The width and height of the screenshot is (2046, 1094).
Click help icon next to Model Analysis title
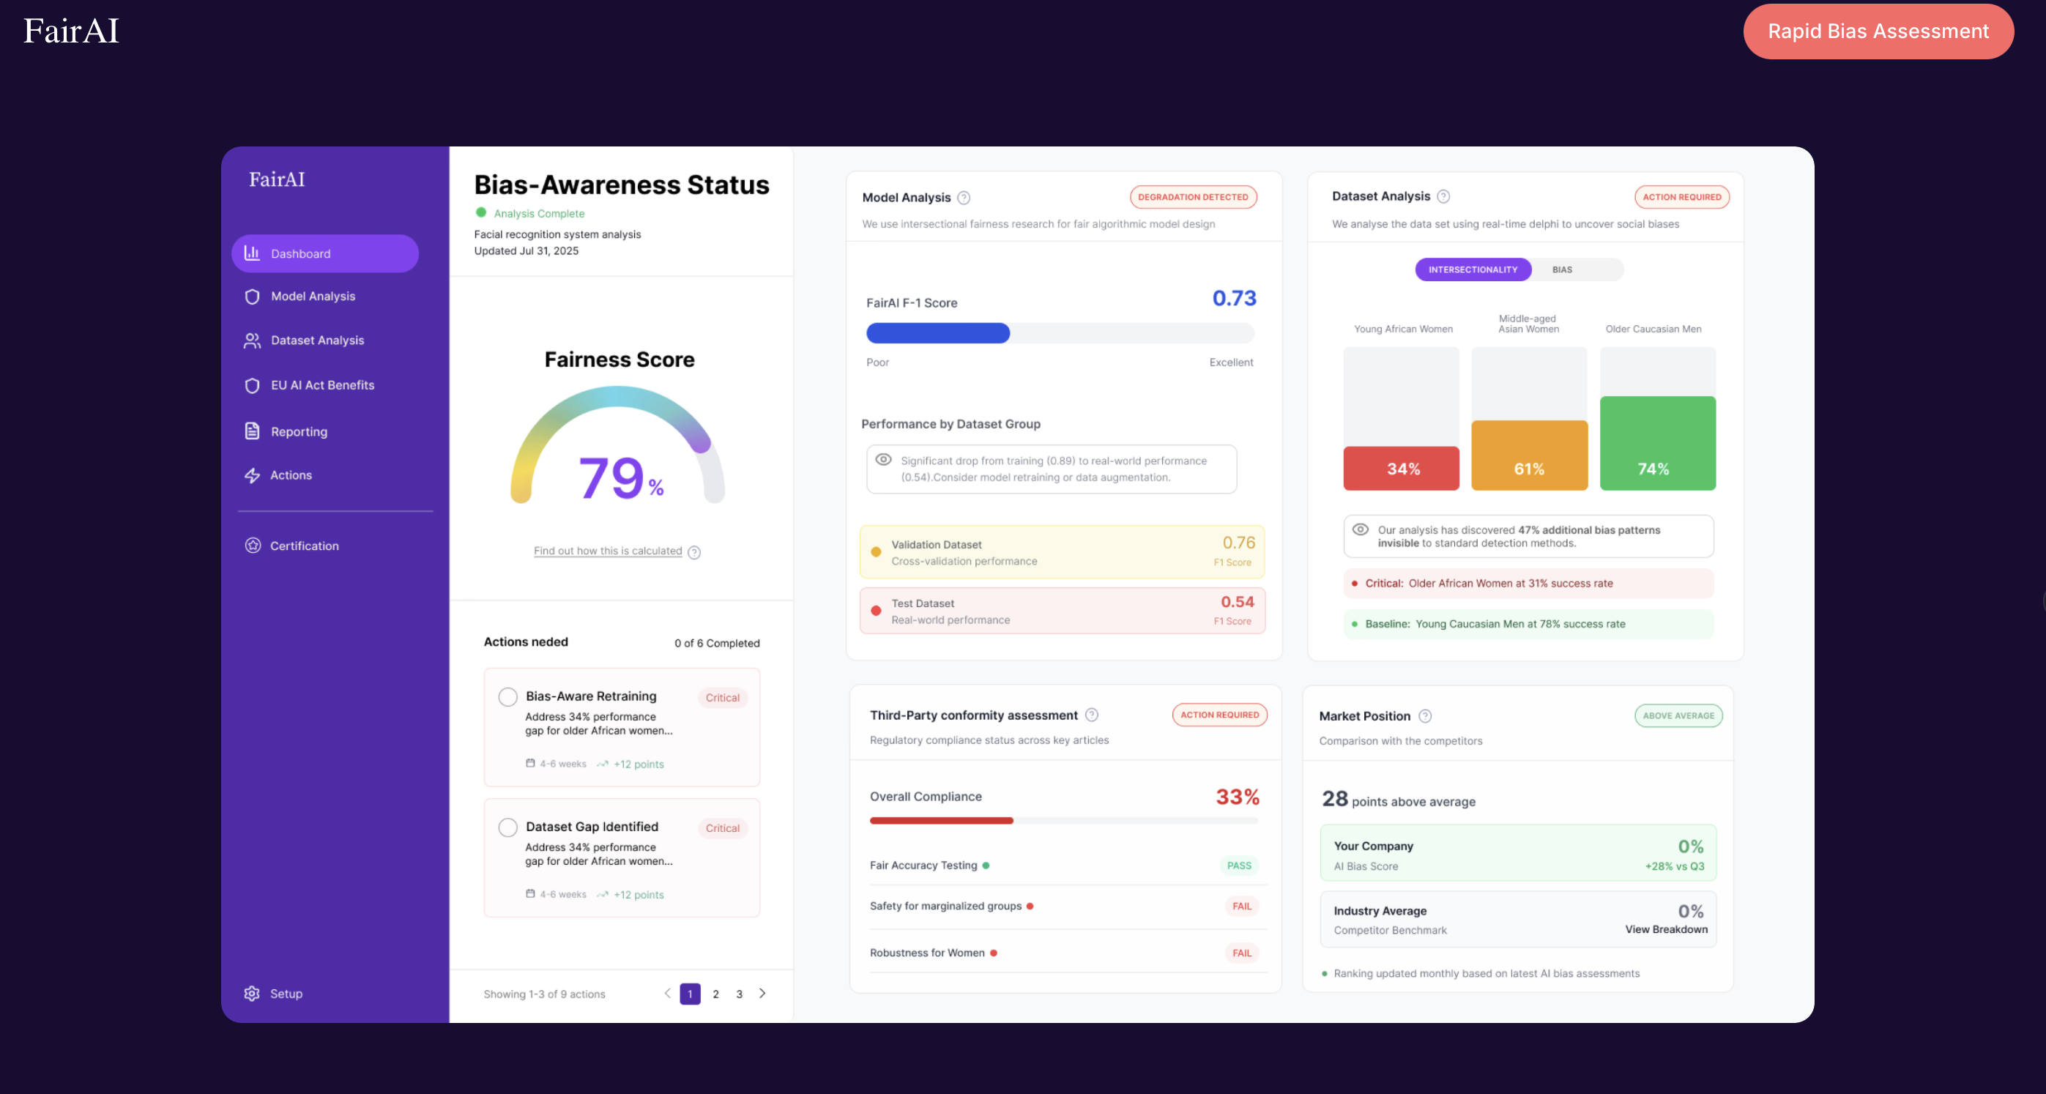[964, 198]
